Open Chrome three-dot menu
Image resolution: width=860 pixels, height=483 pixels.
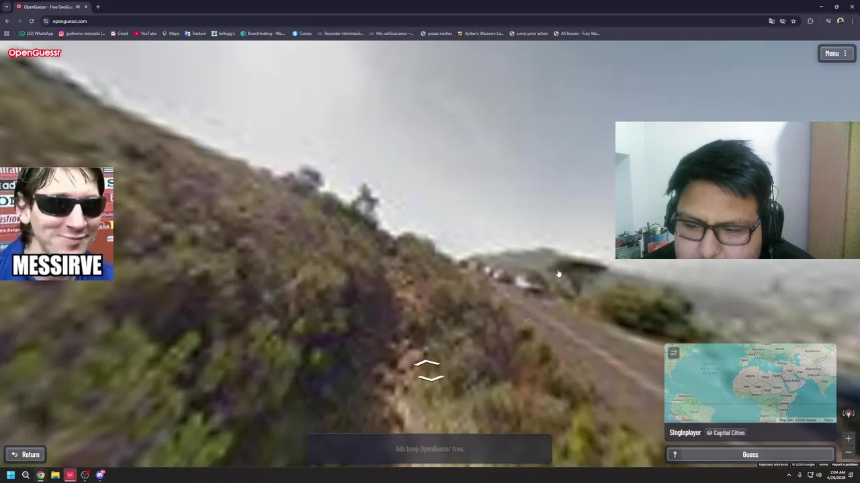[x=851, y=21]
